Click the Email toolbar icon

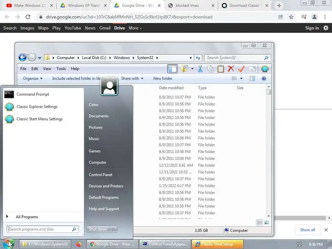252,69
